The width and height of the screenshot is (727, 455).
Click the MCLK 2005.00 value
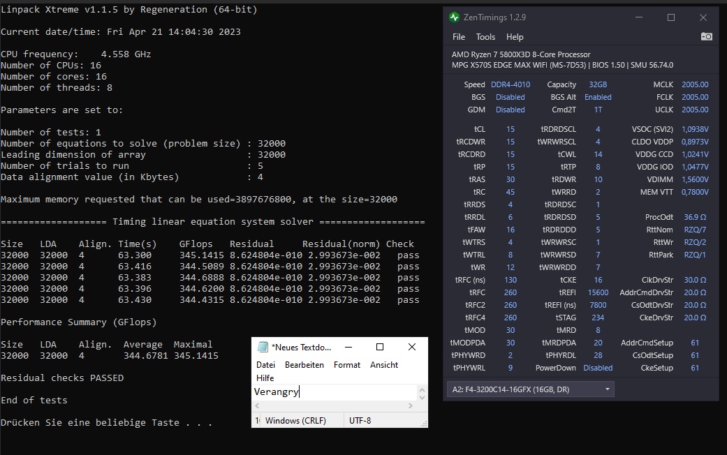695,85
